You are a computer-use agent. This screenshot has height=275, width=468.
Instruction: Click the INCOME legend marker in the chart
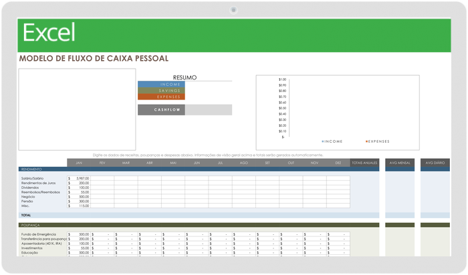coord(324,142)
